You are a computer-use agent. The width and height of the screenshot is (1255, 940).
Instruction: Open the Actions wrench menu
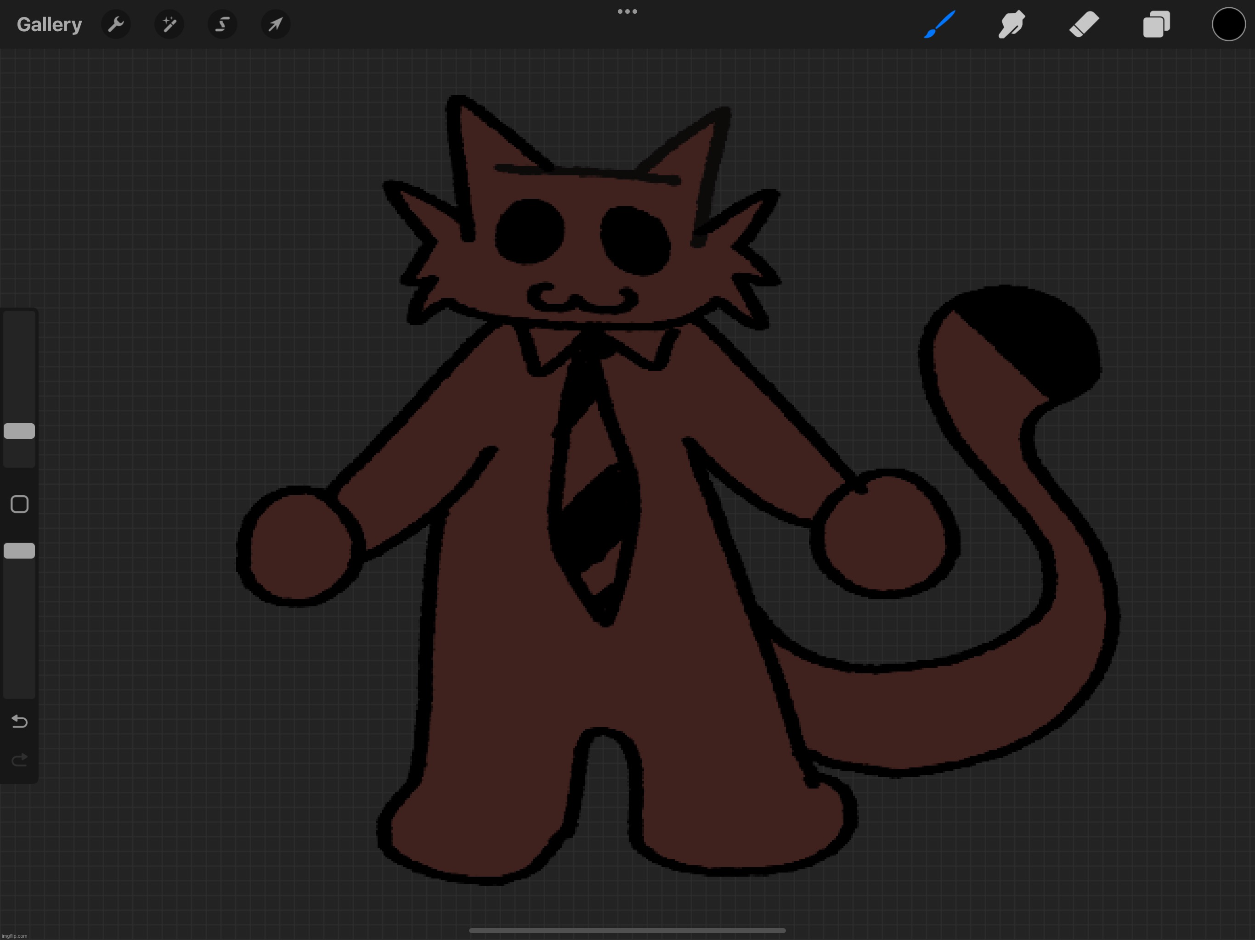click(116, 24)
